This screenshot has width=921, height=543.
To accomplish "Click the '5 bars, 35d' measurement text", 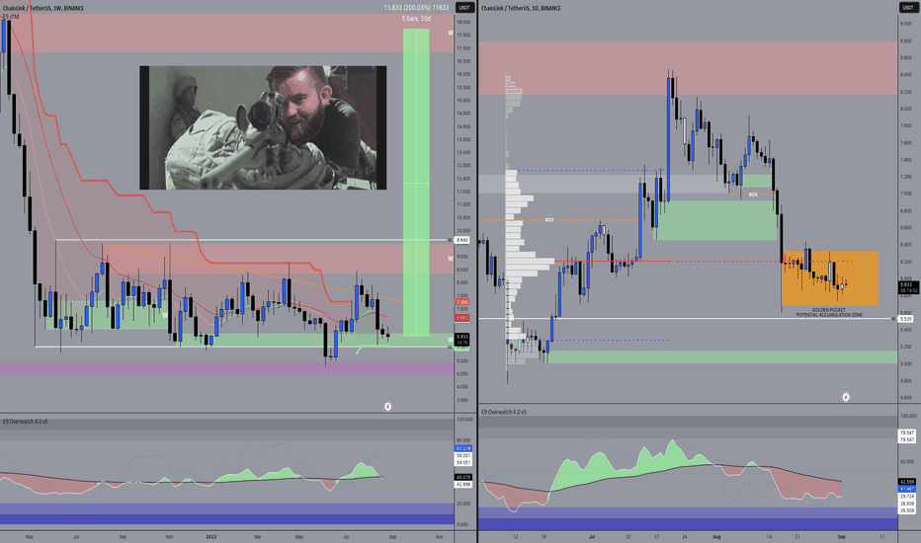I will [416, 19].
